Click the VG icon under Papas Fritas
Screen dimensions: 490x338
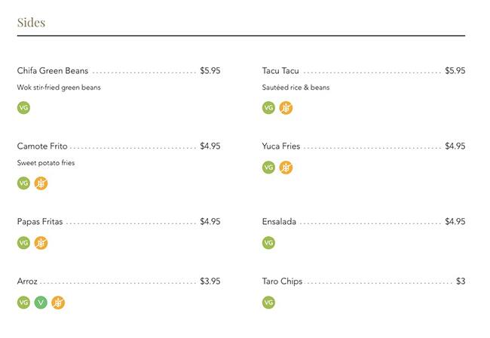pos(23,243)
